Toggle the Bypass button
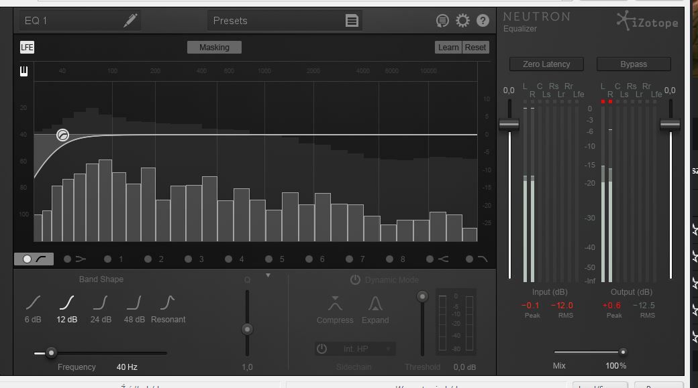 click(634, 64)
